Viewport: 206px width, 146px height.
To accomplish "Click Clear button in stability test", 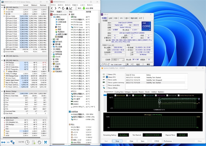I will pos(131,141).
